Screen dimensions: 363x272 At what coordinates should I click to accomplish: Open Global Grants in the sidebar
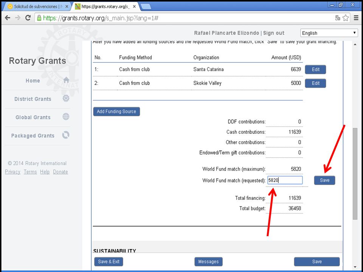(x=33, y=117)
